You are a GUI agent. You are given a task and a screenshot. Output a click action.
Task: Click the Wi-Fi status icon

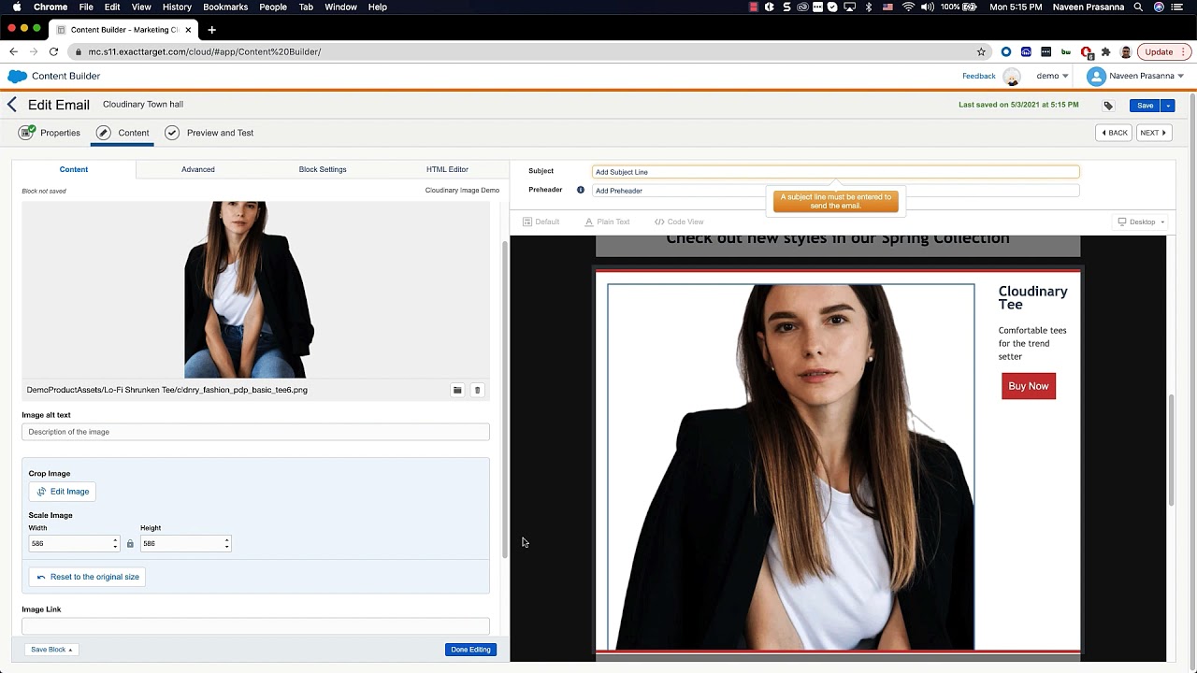(908, 7)
